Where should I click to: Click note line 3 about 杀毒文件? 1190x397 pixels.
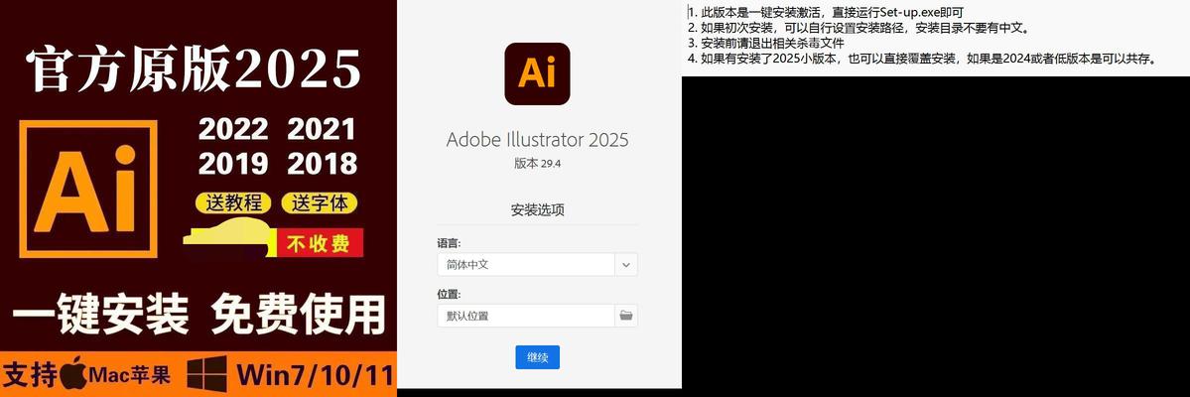(x=765, y=44)
